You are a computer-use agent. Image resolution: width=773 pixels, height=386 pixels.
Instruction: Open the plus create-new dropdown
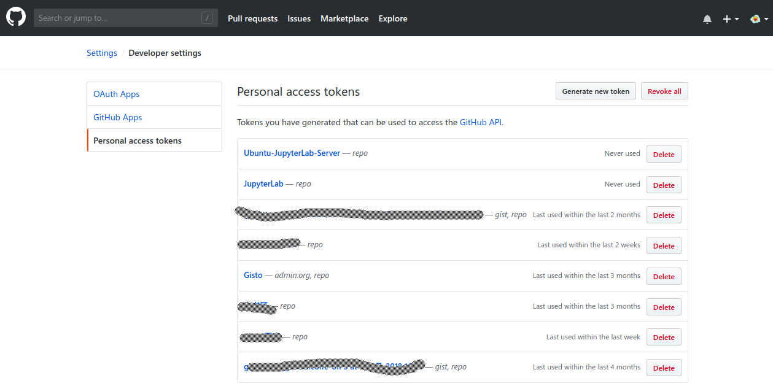[x=731, y=19]
